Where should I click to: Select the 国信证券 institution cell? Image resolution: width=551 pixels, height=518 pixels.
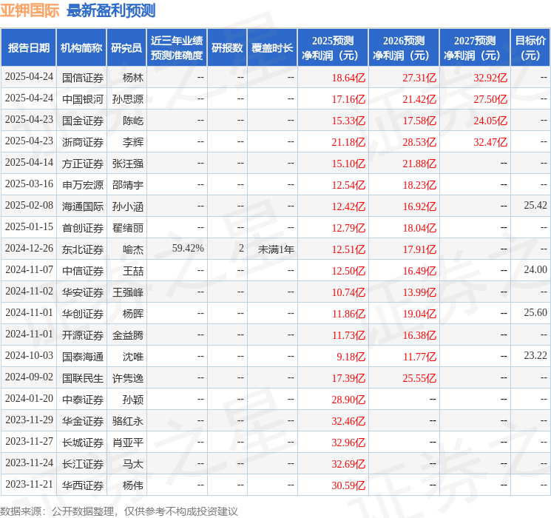pyautogui.click(x=83, y=78)
